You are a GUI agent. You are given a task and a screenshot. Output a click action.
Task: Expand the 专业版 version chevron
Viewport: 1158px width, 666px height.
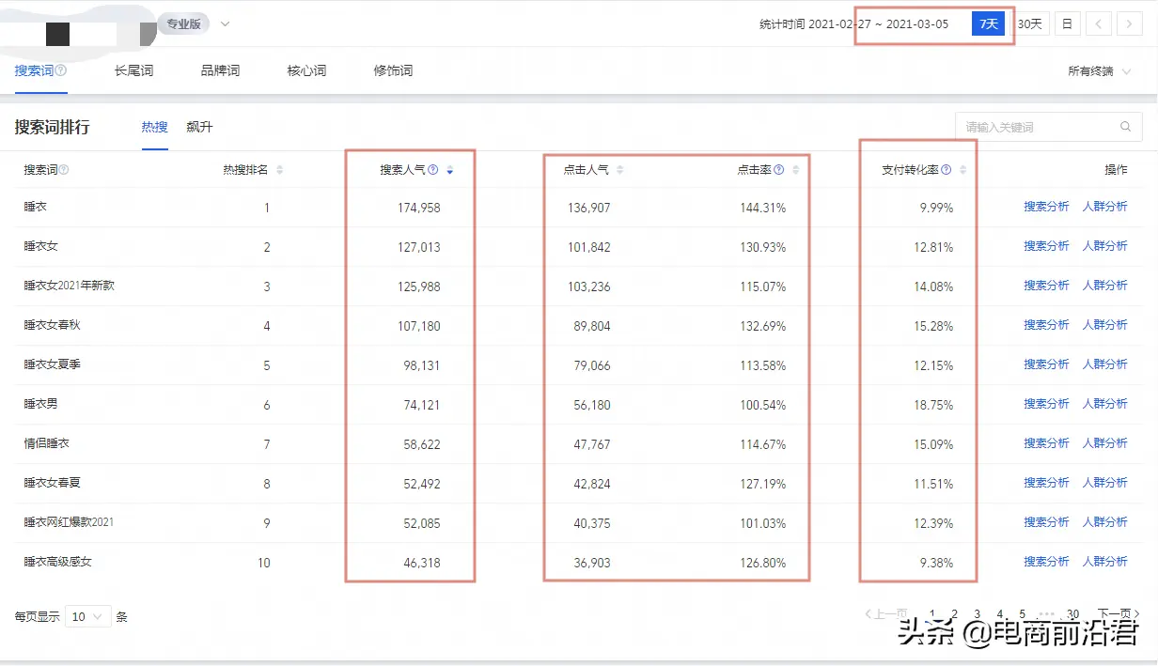click(x=225, y=23)
